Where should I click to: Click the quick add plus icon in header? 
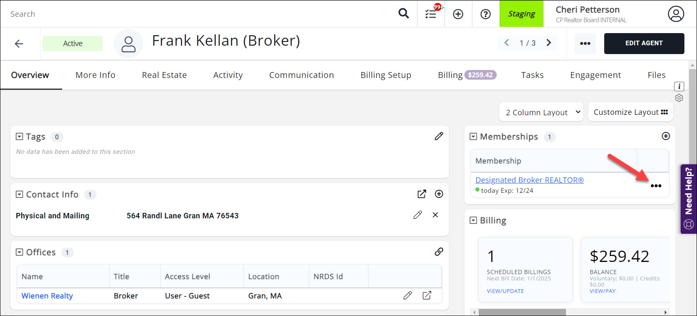458,14
